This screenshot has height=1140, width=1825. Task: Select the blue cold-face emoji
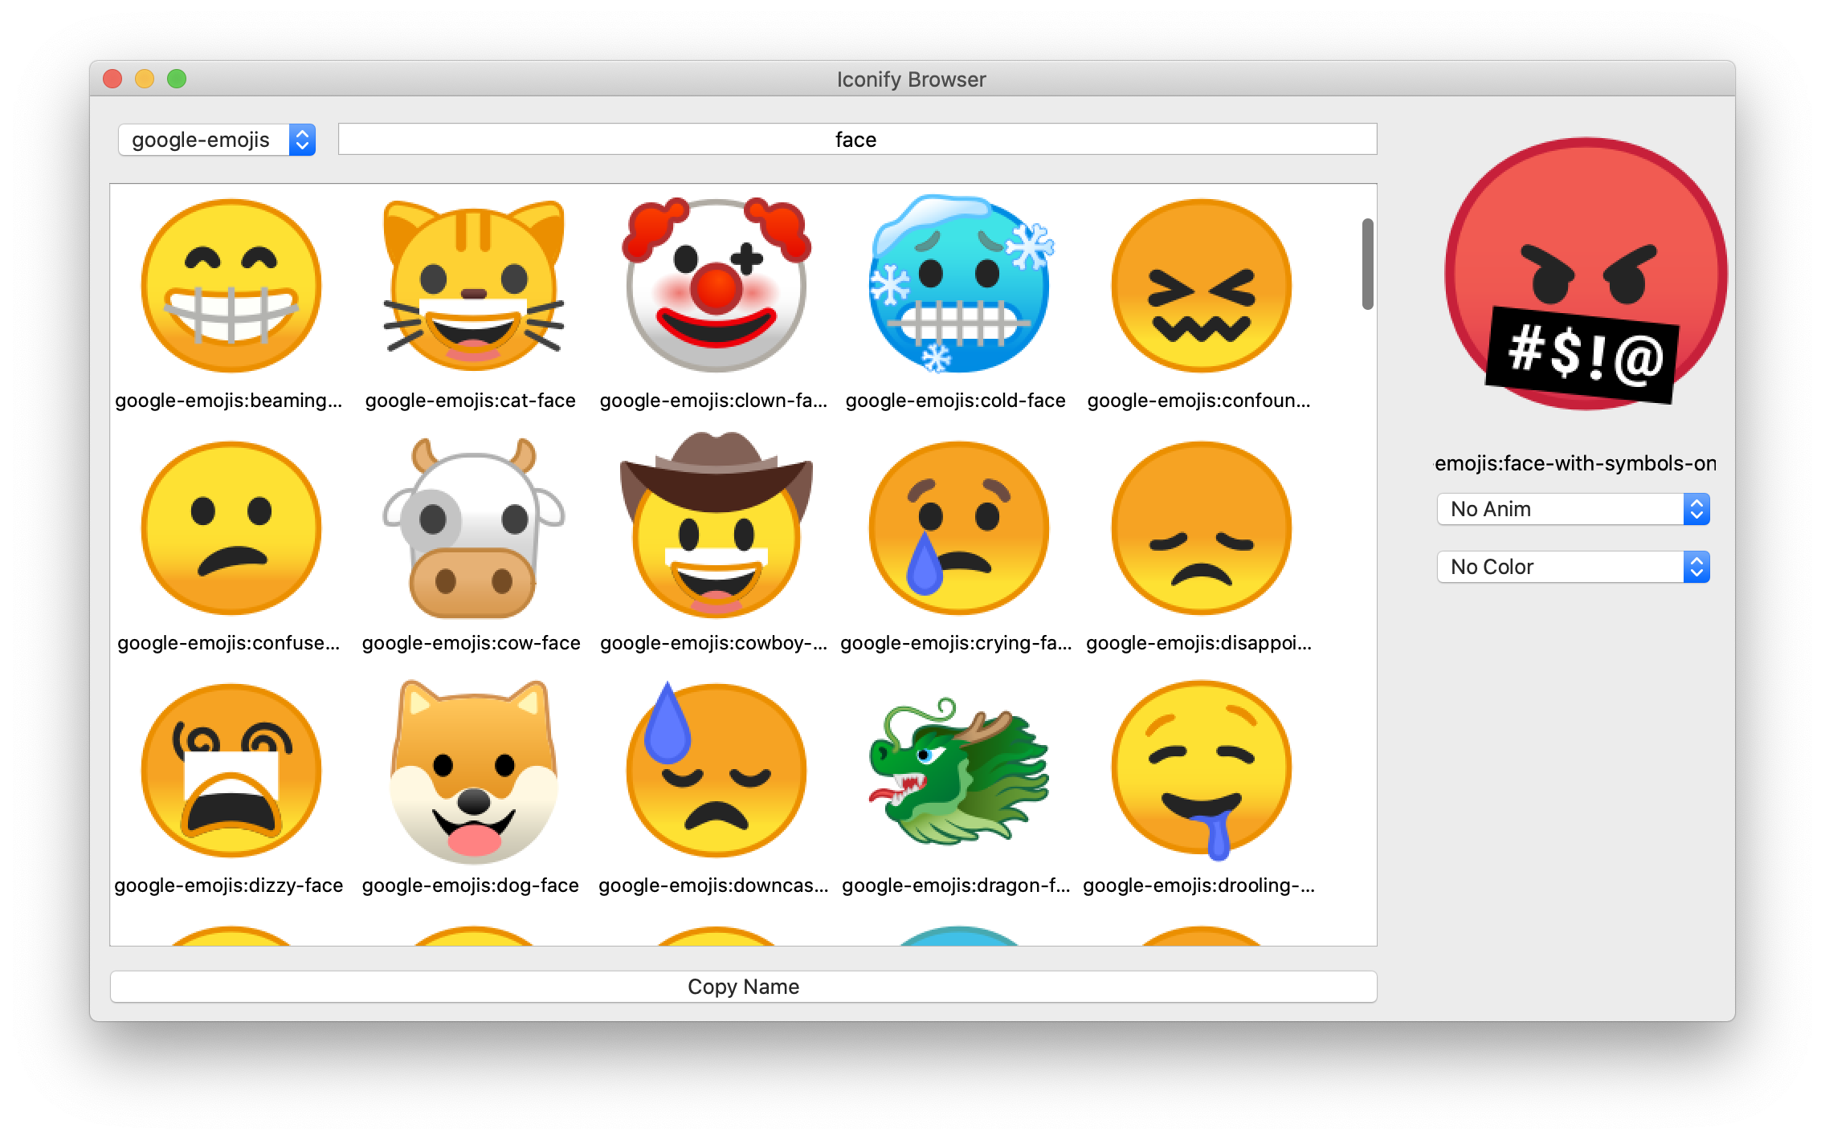tap(958, 286)
